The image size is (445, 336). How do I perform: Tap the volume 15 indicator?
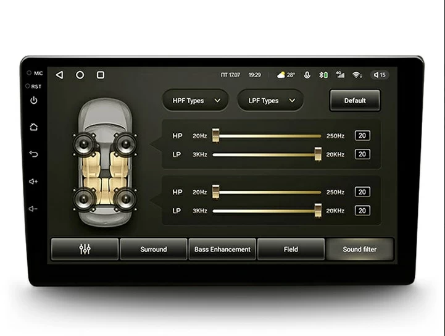coord(380,75)
